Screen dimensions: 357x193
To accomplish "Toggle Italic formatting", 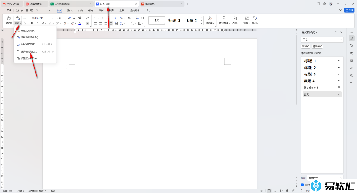I will point(37,23).
